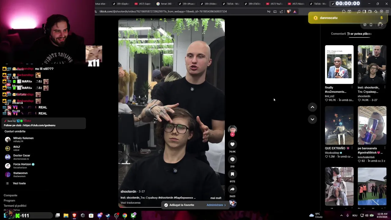The image size is (391, 220).
Task: Open Mihaly Kelemen followed account
Action: point(24,139)
